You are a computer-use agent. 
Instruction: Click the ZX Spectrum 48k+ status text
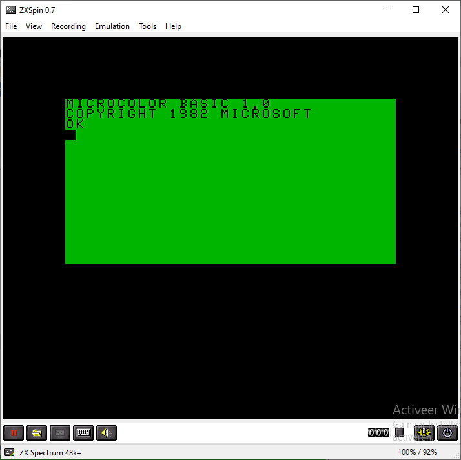50,453
